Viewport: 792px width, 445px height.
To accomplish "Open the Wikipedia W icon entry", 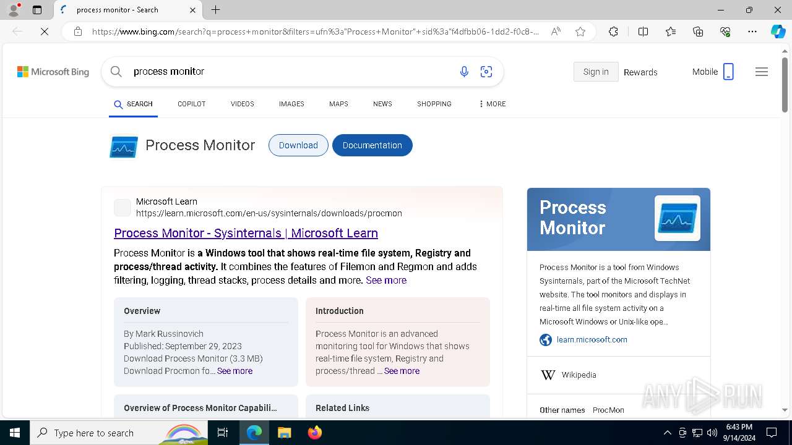I will click(548, 375).
